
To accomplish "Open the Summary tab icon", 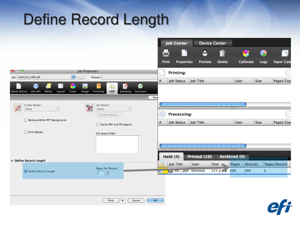I will tap(140, 86).
